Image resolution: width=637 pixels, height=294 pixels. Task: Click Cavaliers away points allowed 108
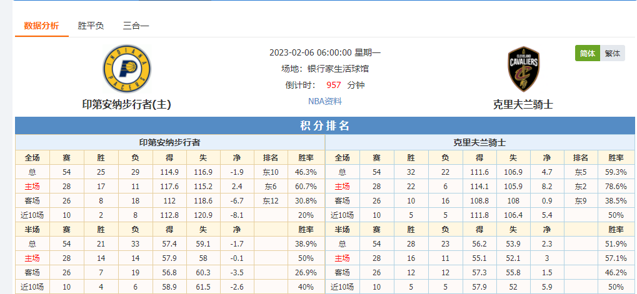[x=513, y=201]
